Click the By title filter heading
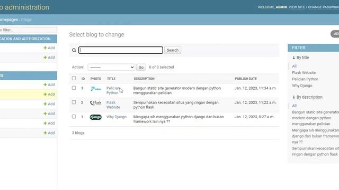Screen dimensions: 339x190 click(x=301, y=58)
